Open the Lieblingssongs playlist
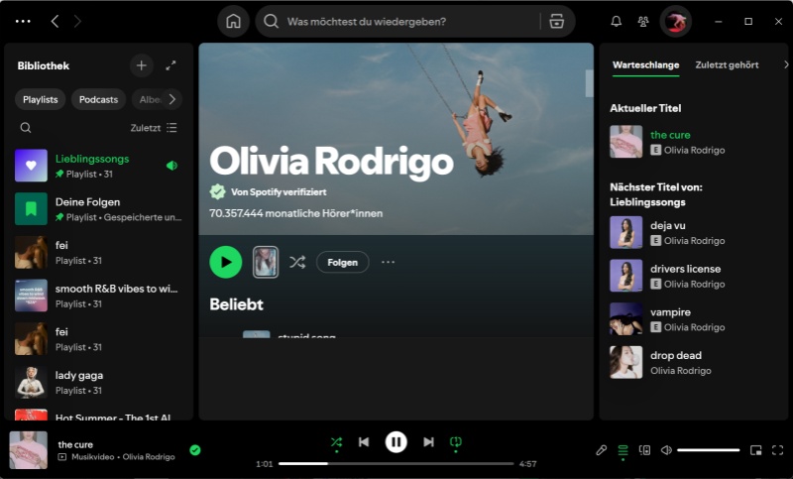Viewport: 793px width, 479px height. click(98, 166)
